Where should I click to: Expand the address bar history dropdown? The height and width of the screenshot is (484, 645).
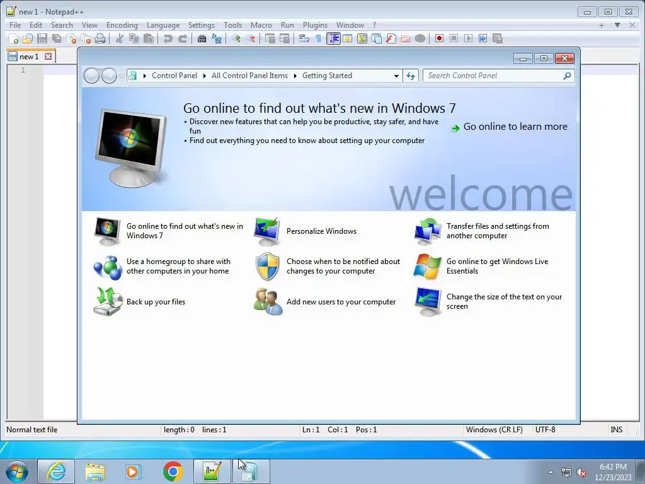396,76
